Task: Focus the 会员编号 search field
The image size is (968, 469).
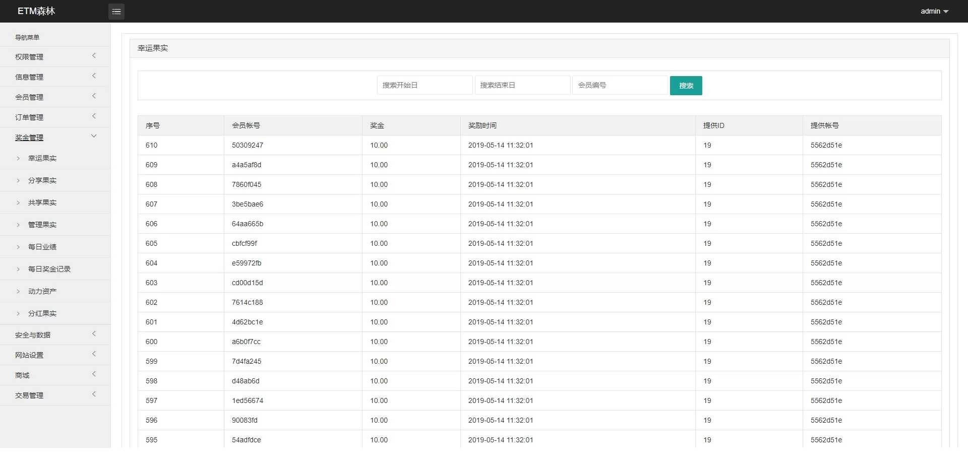Action: tap(620, 85)
